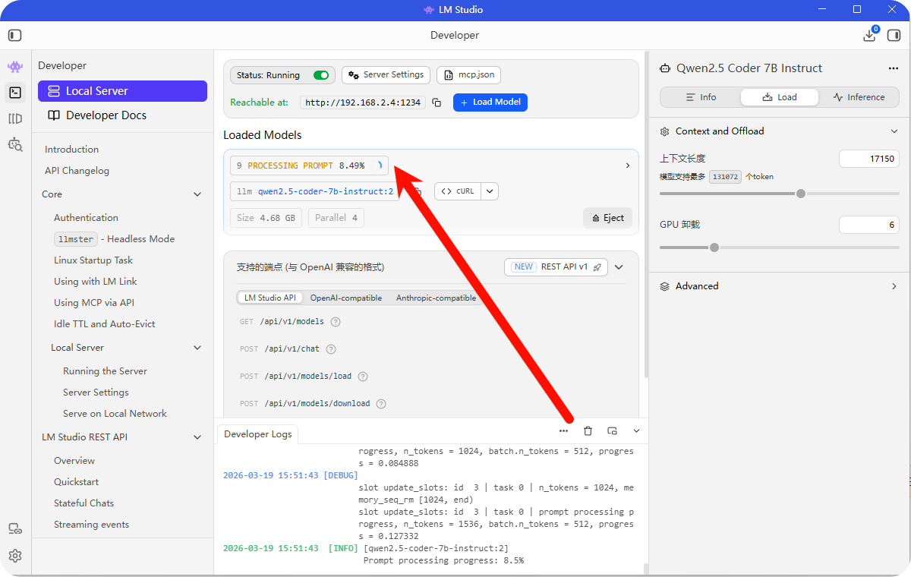Select the OpenAI-compatible endpoints tab
The image size is (911, 577).
coord(345,298)
